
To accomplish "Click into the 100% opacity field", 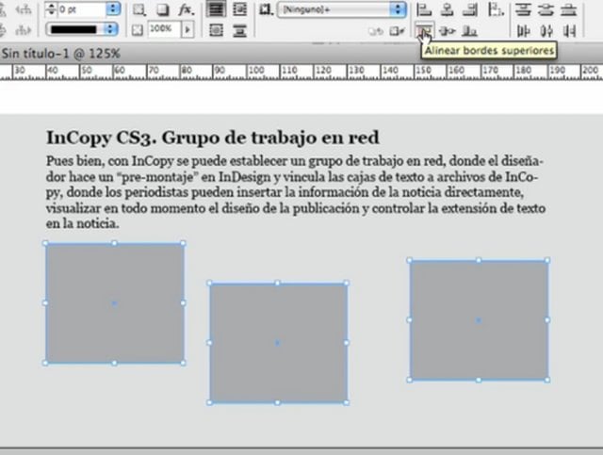I will [164, 29].
